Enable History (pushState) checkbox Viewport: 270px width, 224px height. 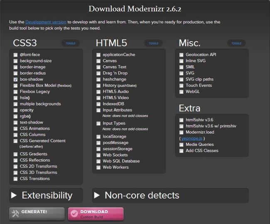[x=98, y=86]
